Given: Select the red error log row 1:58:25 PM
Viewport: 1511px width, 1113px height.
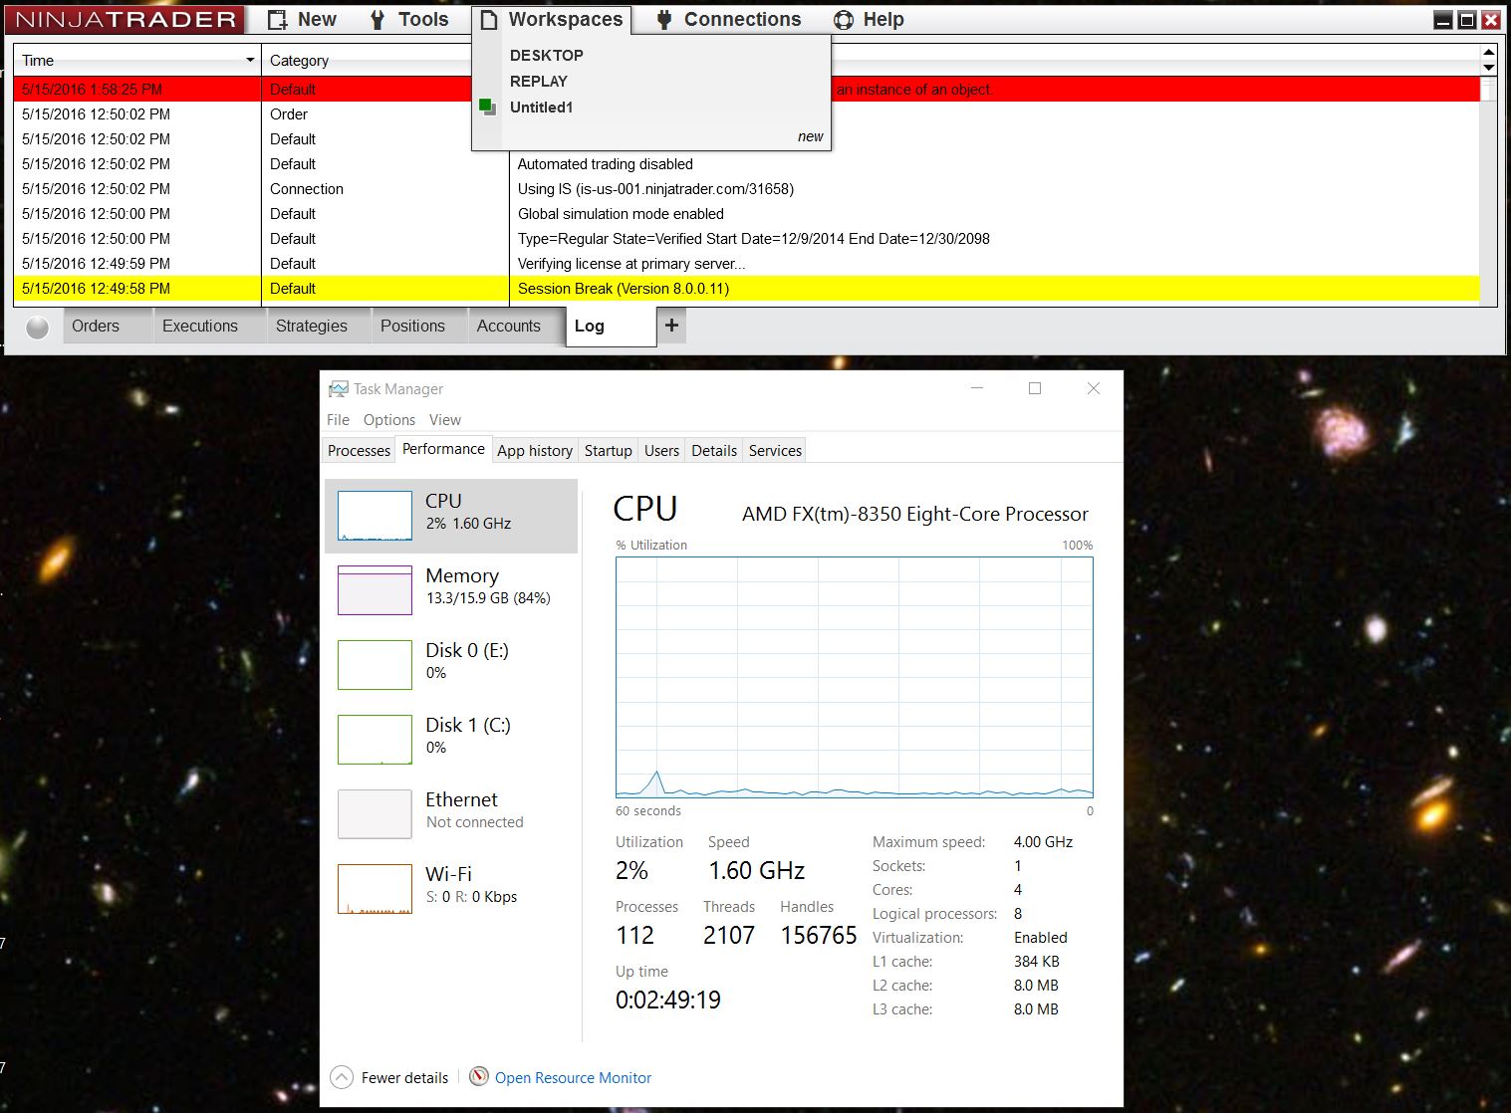Looking at the screenshot, I should tap(747, 90).
